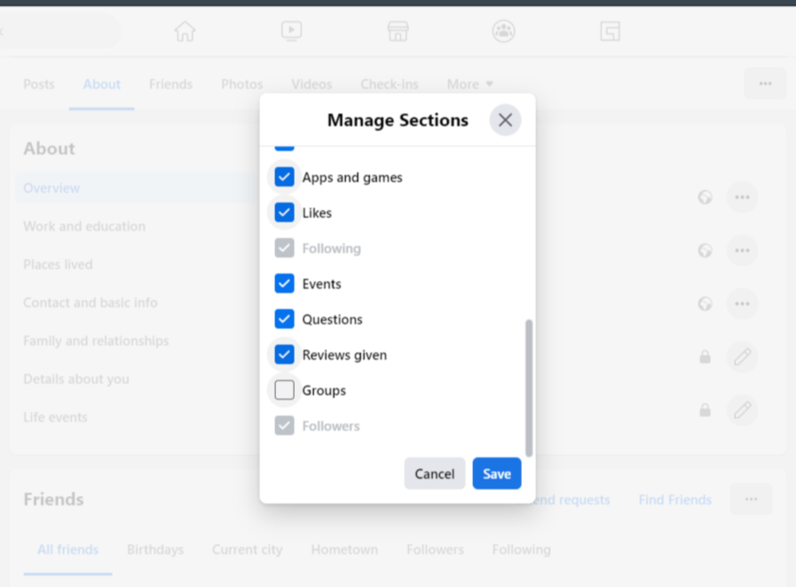This screenshot has width=796, height=587.
Task: Switch to the Friends profile tab
Action: click(170, 84)
